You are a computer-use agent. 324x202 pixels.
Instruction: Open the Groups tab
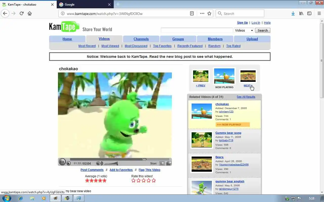click(178, 39)
